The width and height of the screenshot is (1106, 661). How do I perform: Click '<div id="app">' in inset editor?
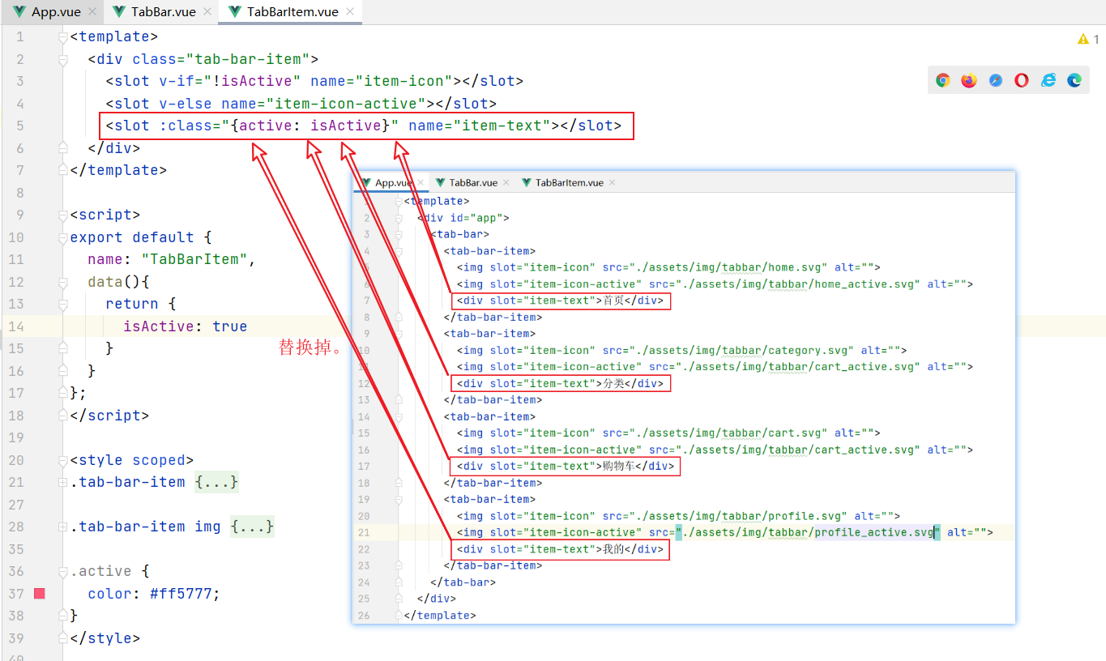463,218
